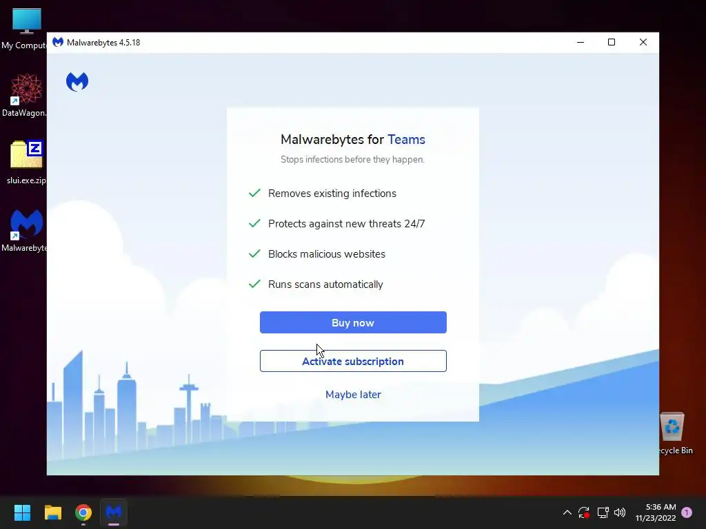Click the sync status tray icon

tap(584, 512)
